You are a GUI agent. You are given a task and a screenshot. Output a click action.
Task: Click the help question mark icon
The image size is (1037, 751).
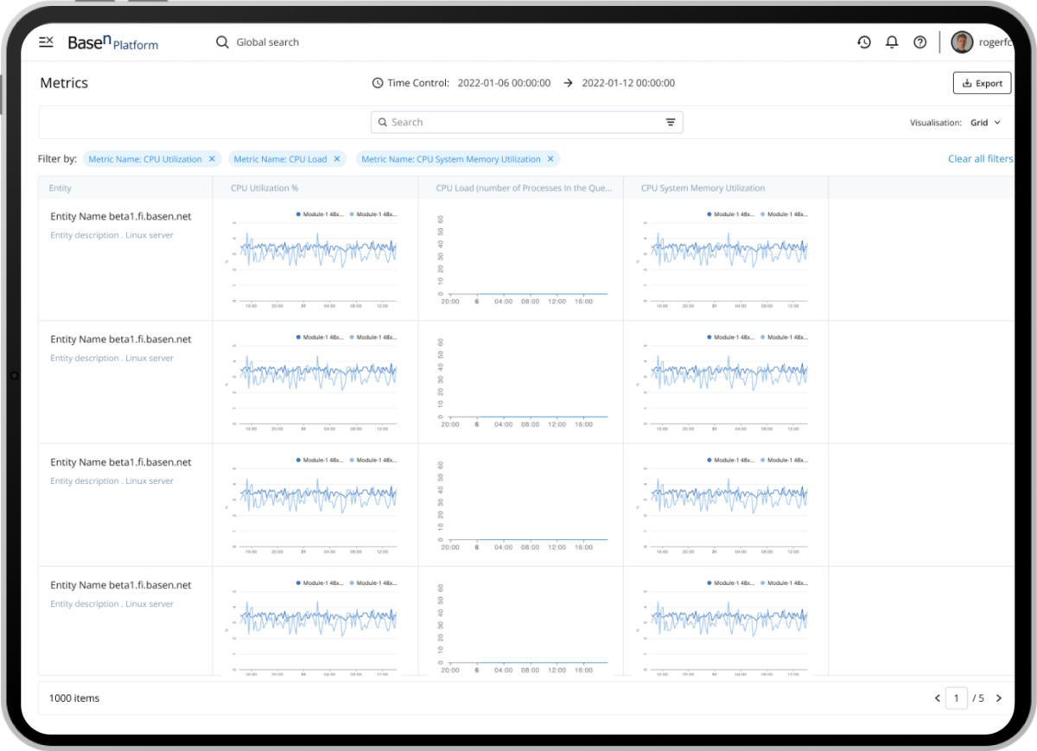coord(919,41)
